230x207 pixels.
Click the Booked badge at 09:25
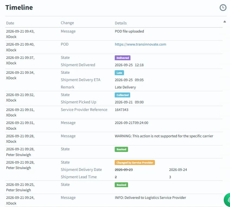click(121, 185)
